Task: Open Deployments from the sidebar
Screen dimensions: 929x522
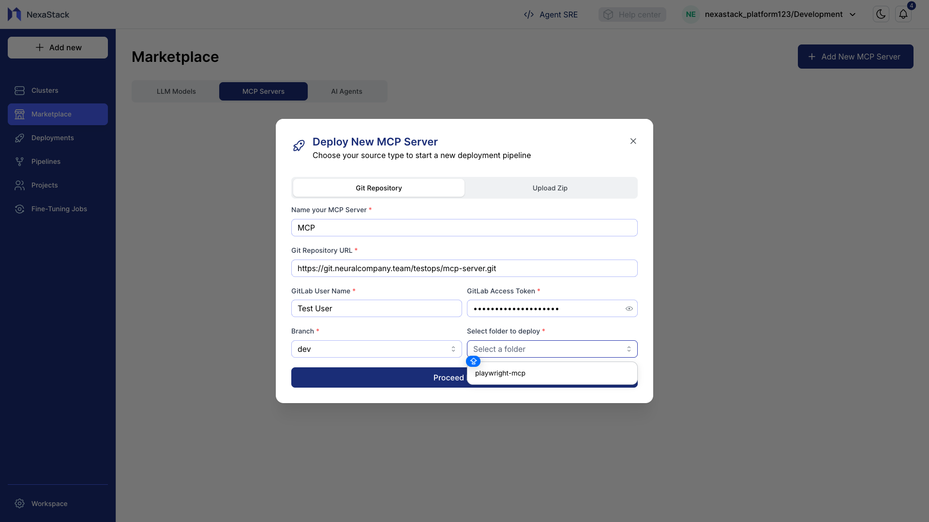Action: (x=52, y=138)
